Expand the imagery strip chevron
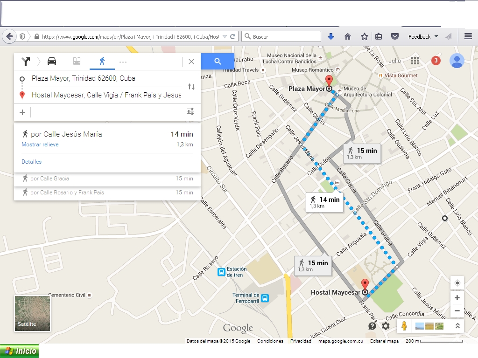 pyautogui.click(x=457, y=326)
